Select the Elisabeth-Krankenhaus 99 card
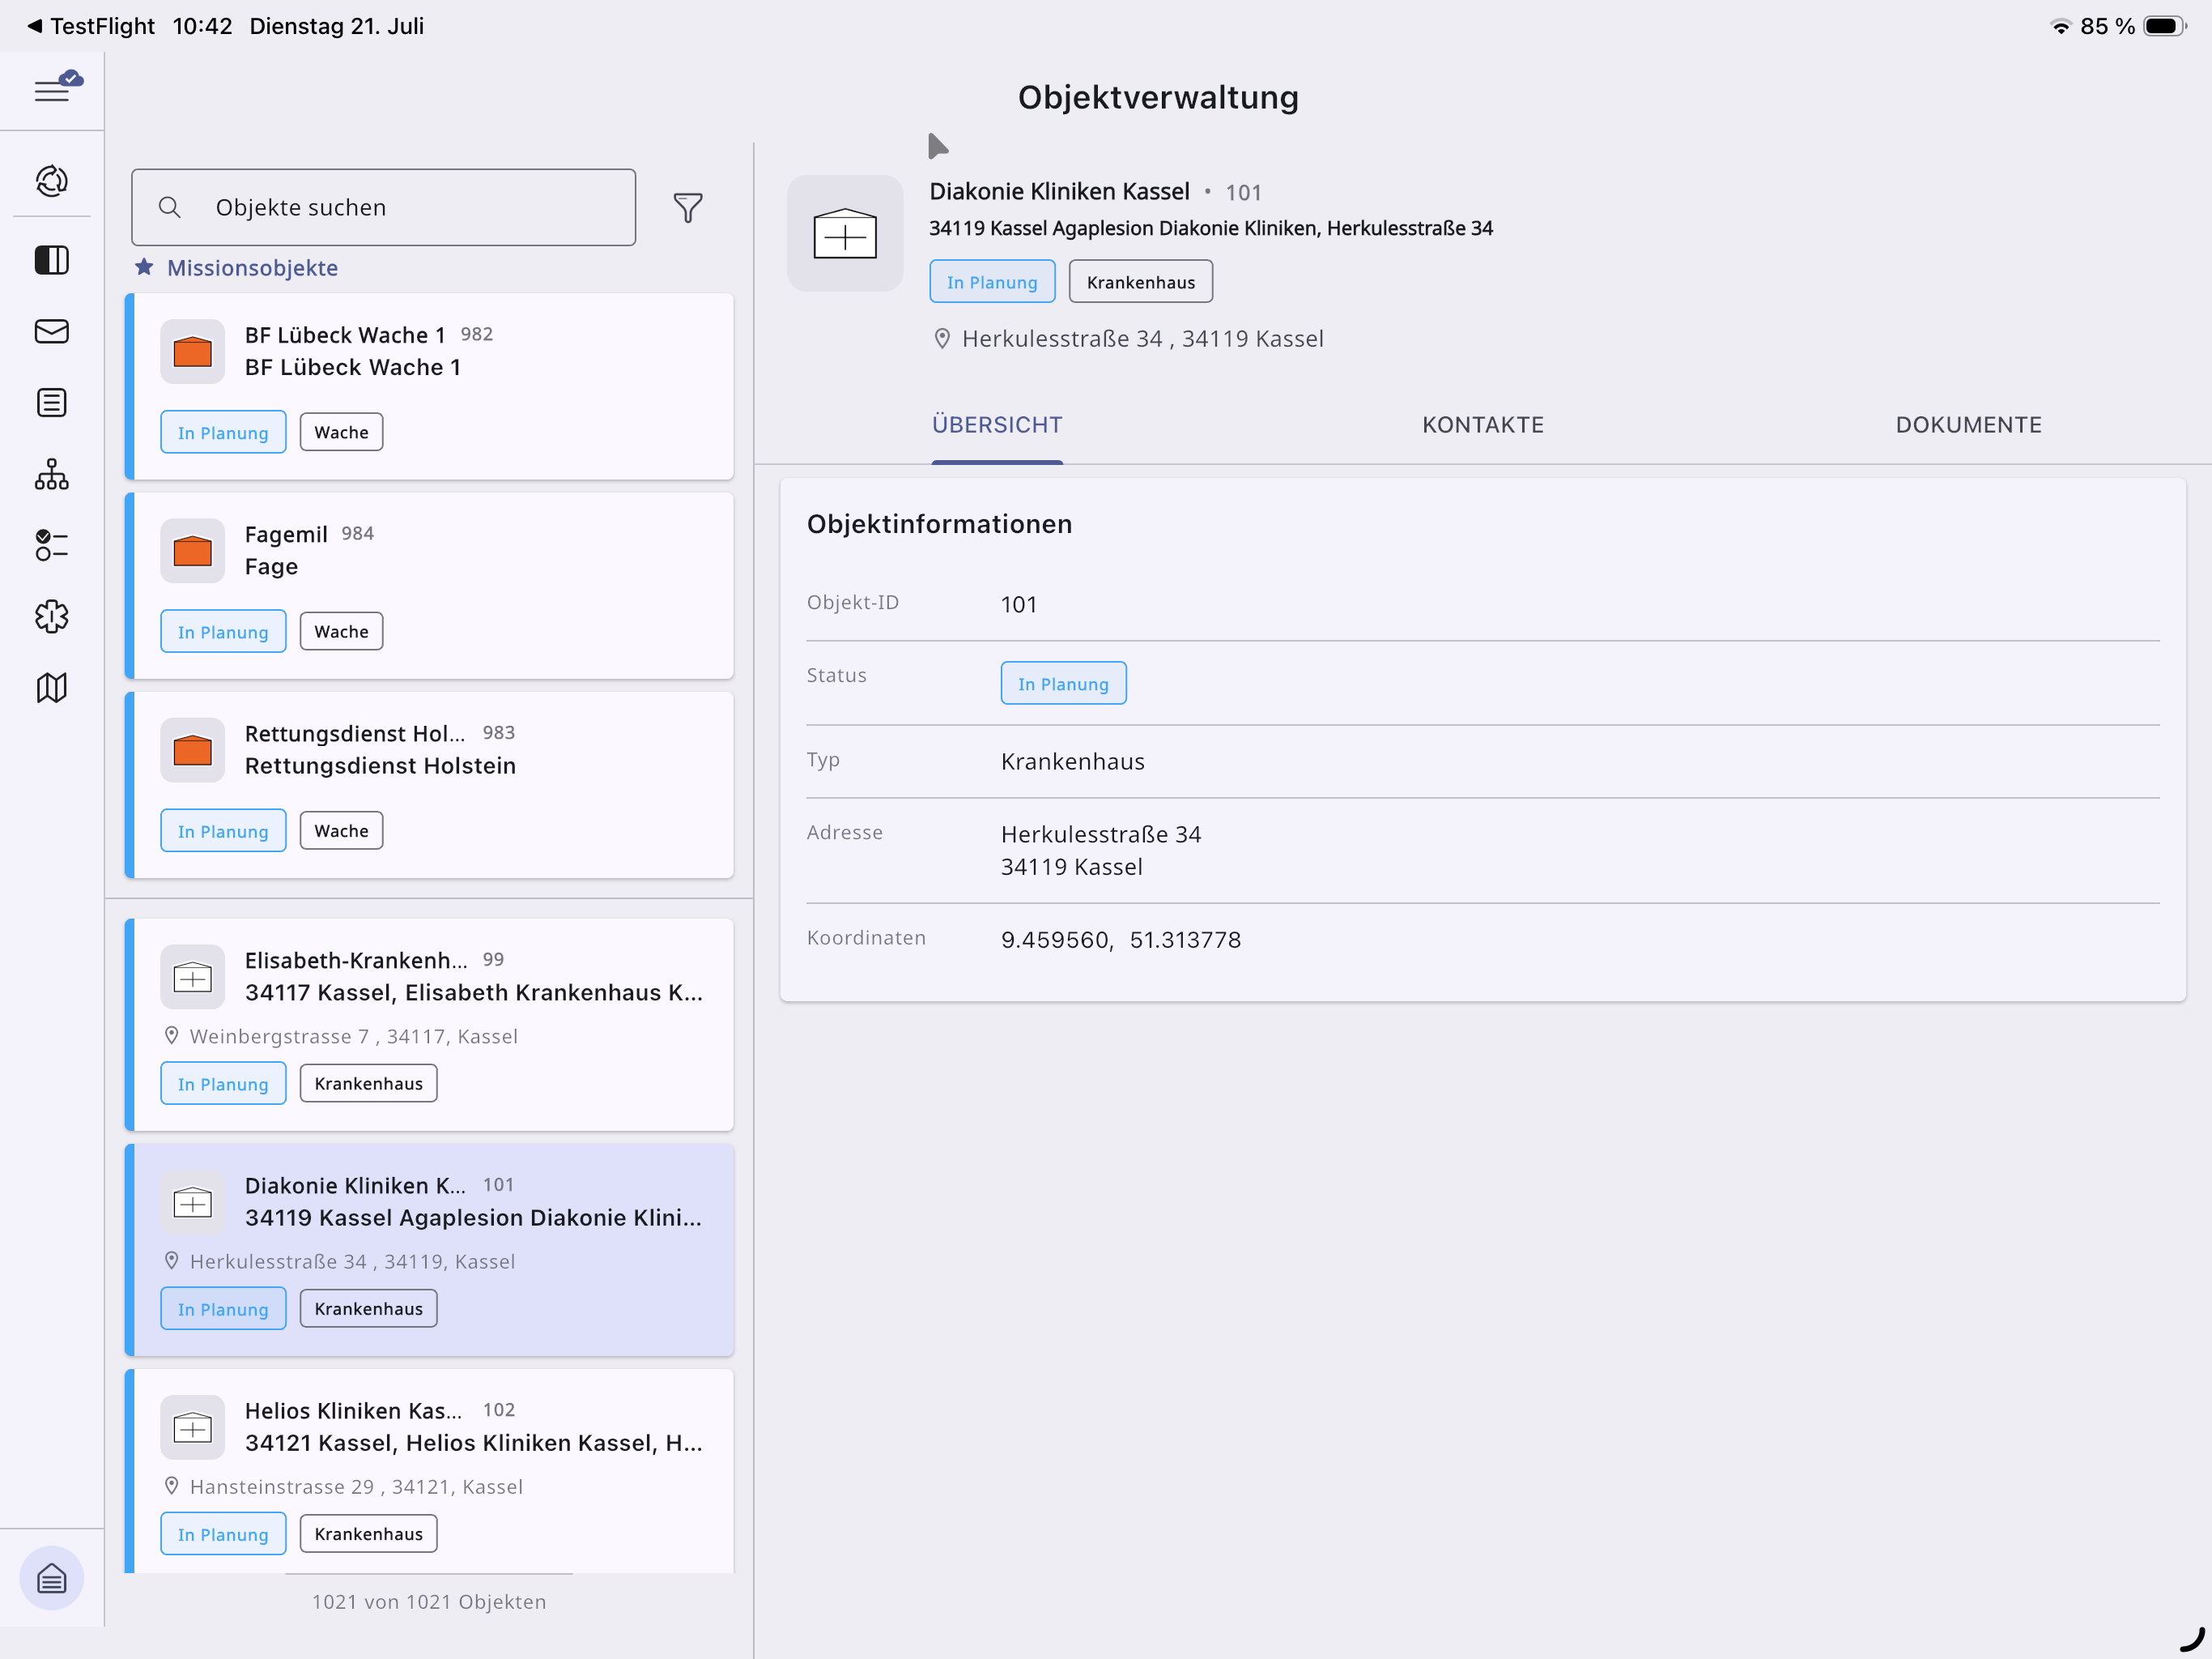2212x1659 pixels. (429, 1025)
